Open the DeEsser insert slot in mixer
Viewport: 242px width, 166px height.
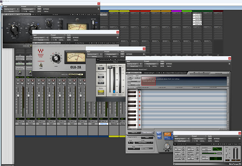[197, 20]
